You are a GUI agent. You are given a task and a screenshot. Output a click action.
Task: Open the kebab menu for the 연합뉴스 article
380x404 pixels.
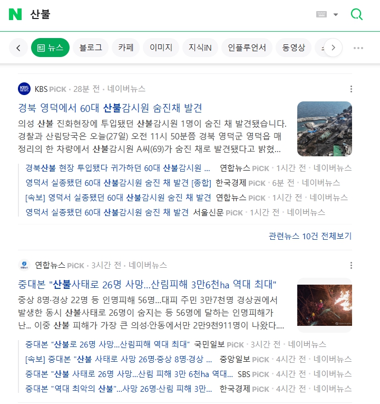351,266
